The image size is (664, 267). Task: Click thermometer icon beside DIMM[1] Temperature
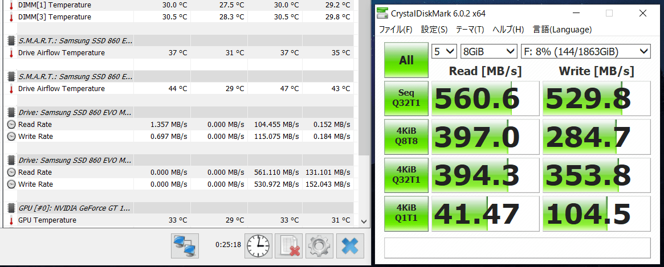pyautogui.click(x=11, y=5)
